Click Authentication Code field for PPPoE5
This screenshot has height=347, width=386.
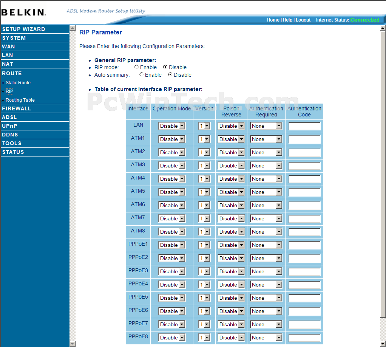point(304,298)
